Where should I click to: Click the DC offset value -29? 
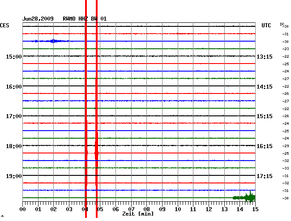(286, 146)
